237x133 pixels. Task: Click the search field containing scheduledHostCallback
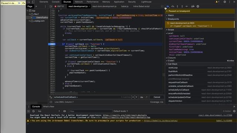[92, 97]
